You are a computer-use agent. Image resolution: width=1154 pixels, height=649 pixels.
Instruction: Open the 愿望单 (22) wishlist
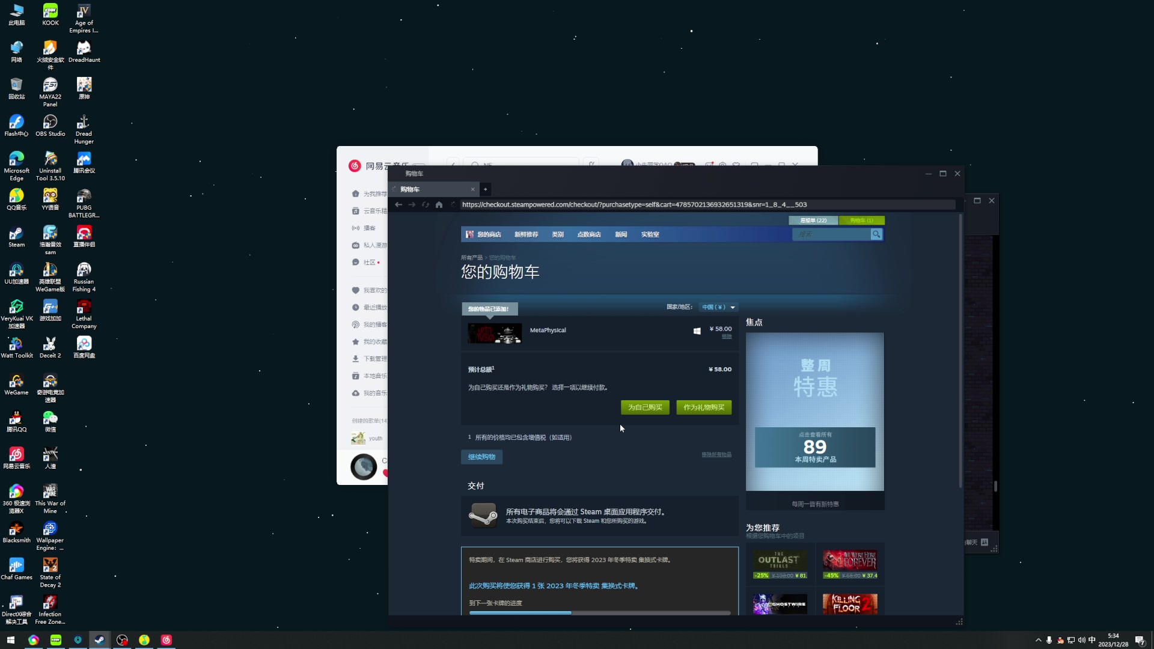(813, 221)
